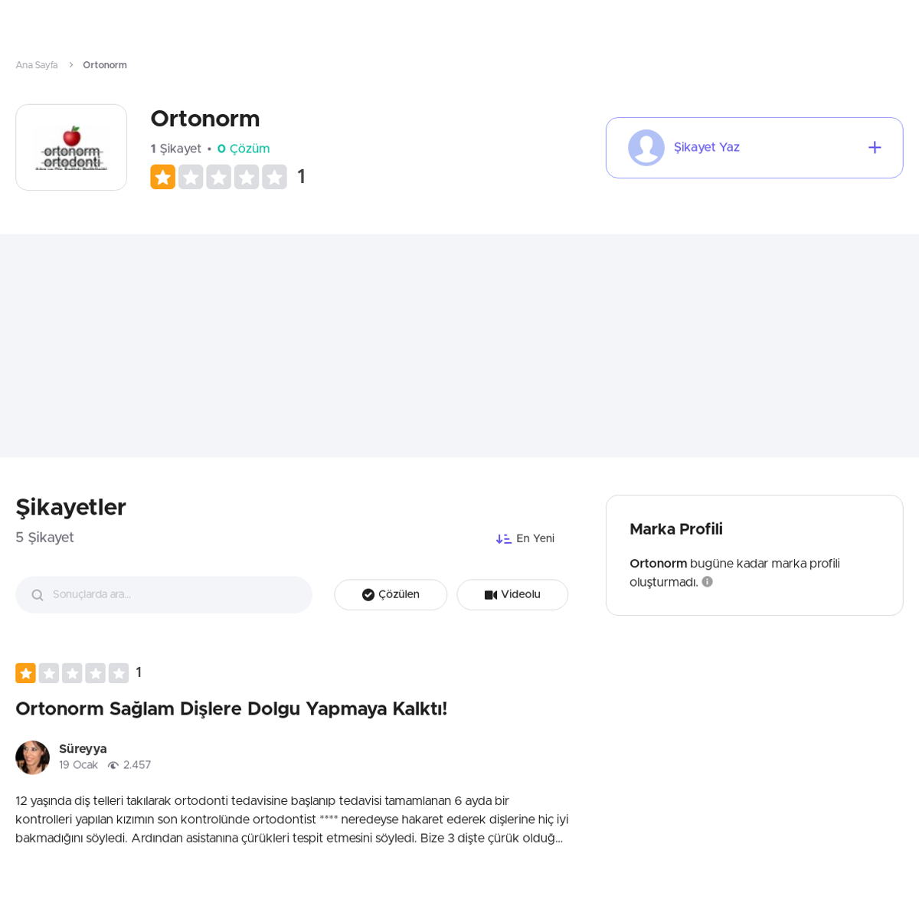This screenshot has width=919, height=919.
Task: Click the eye views icon beside 2.457
Action: coord(113,765)
